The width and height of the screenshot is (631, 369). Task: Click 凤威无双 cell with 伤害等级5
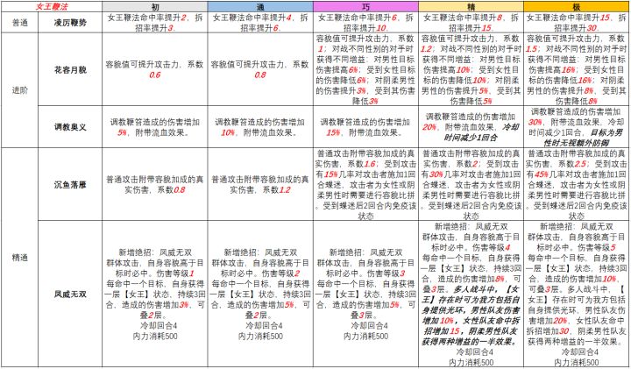click(x=577, y=294)
